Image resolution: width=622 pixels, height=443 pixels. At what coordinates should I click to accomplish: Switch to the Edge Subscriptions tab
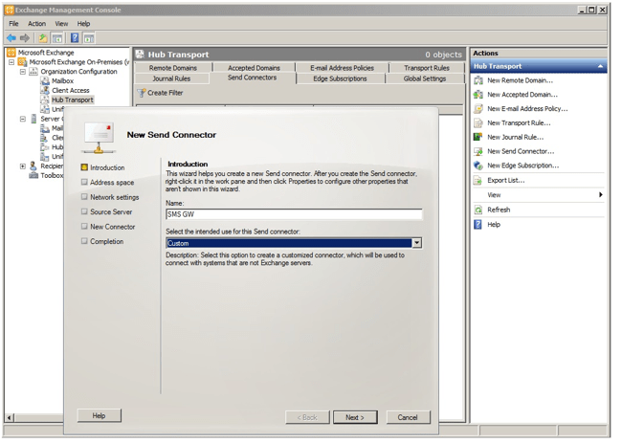click(x=340, y=78)
